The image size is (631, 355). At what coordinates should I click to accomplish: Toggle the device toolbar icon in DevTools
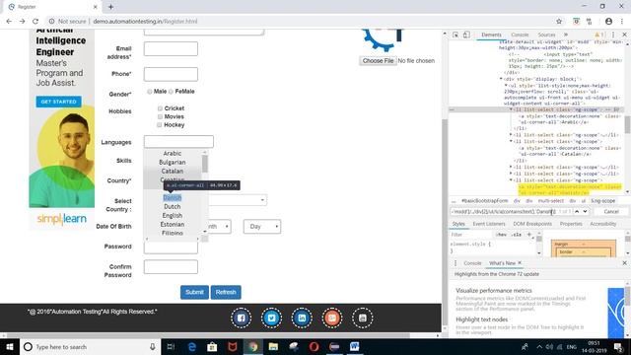[x=466, y=35]
